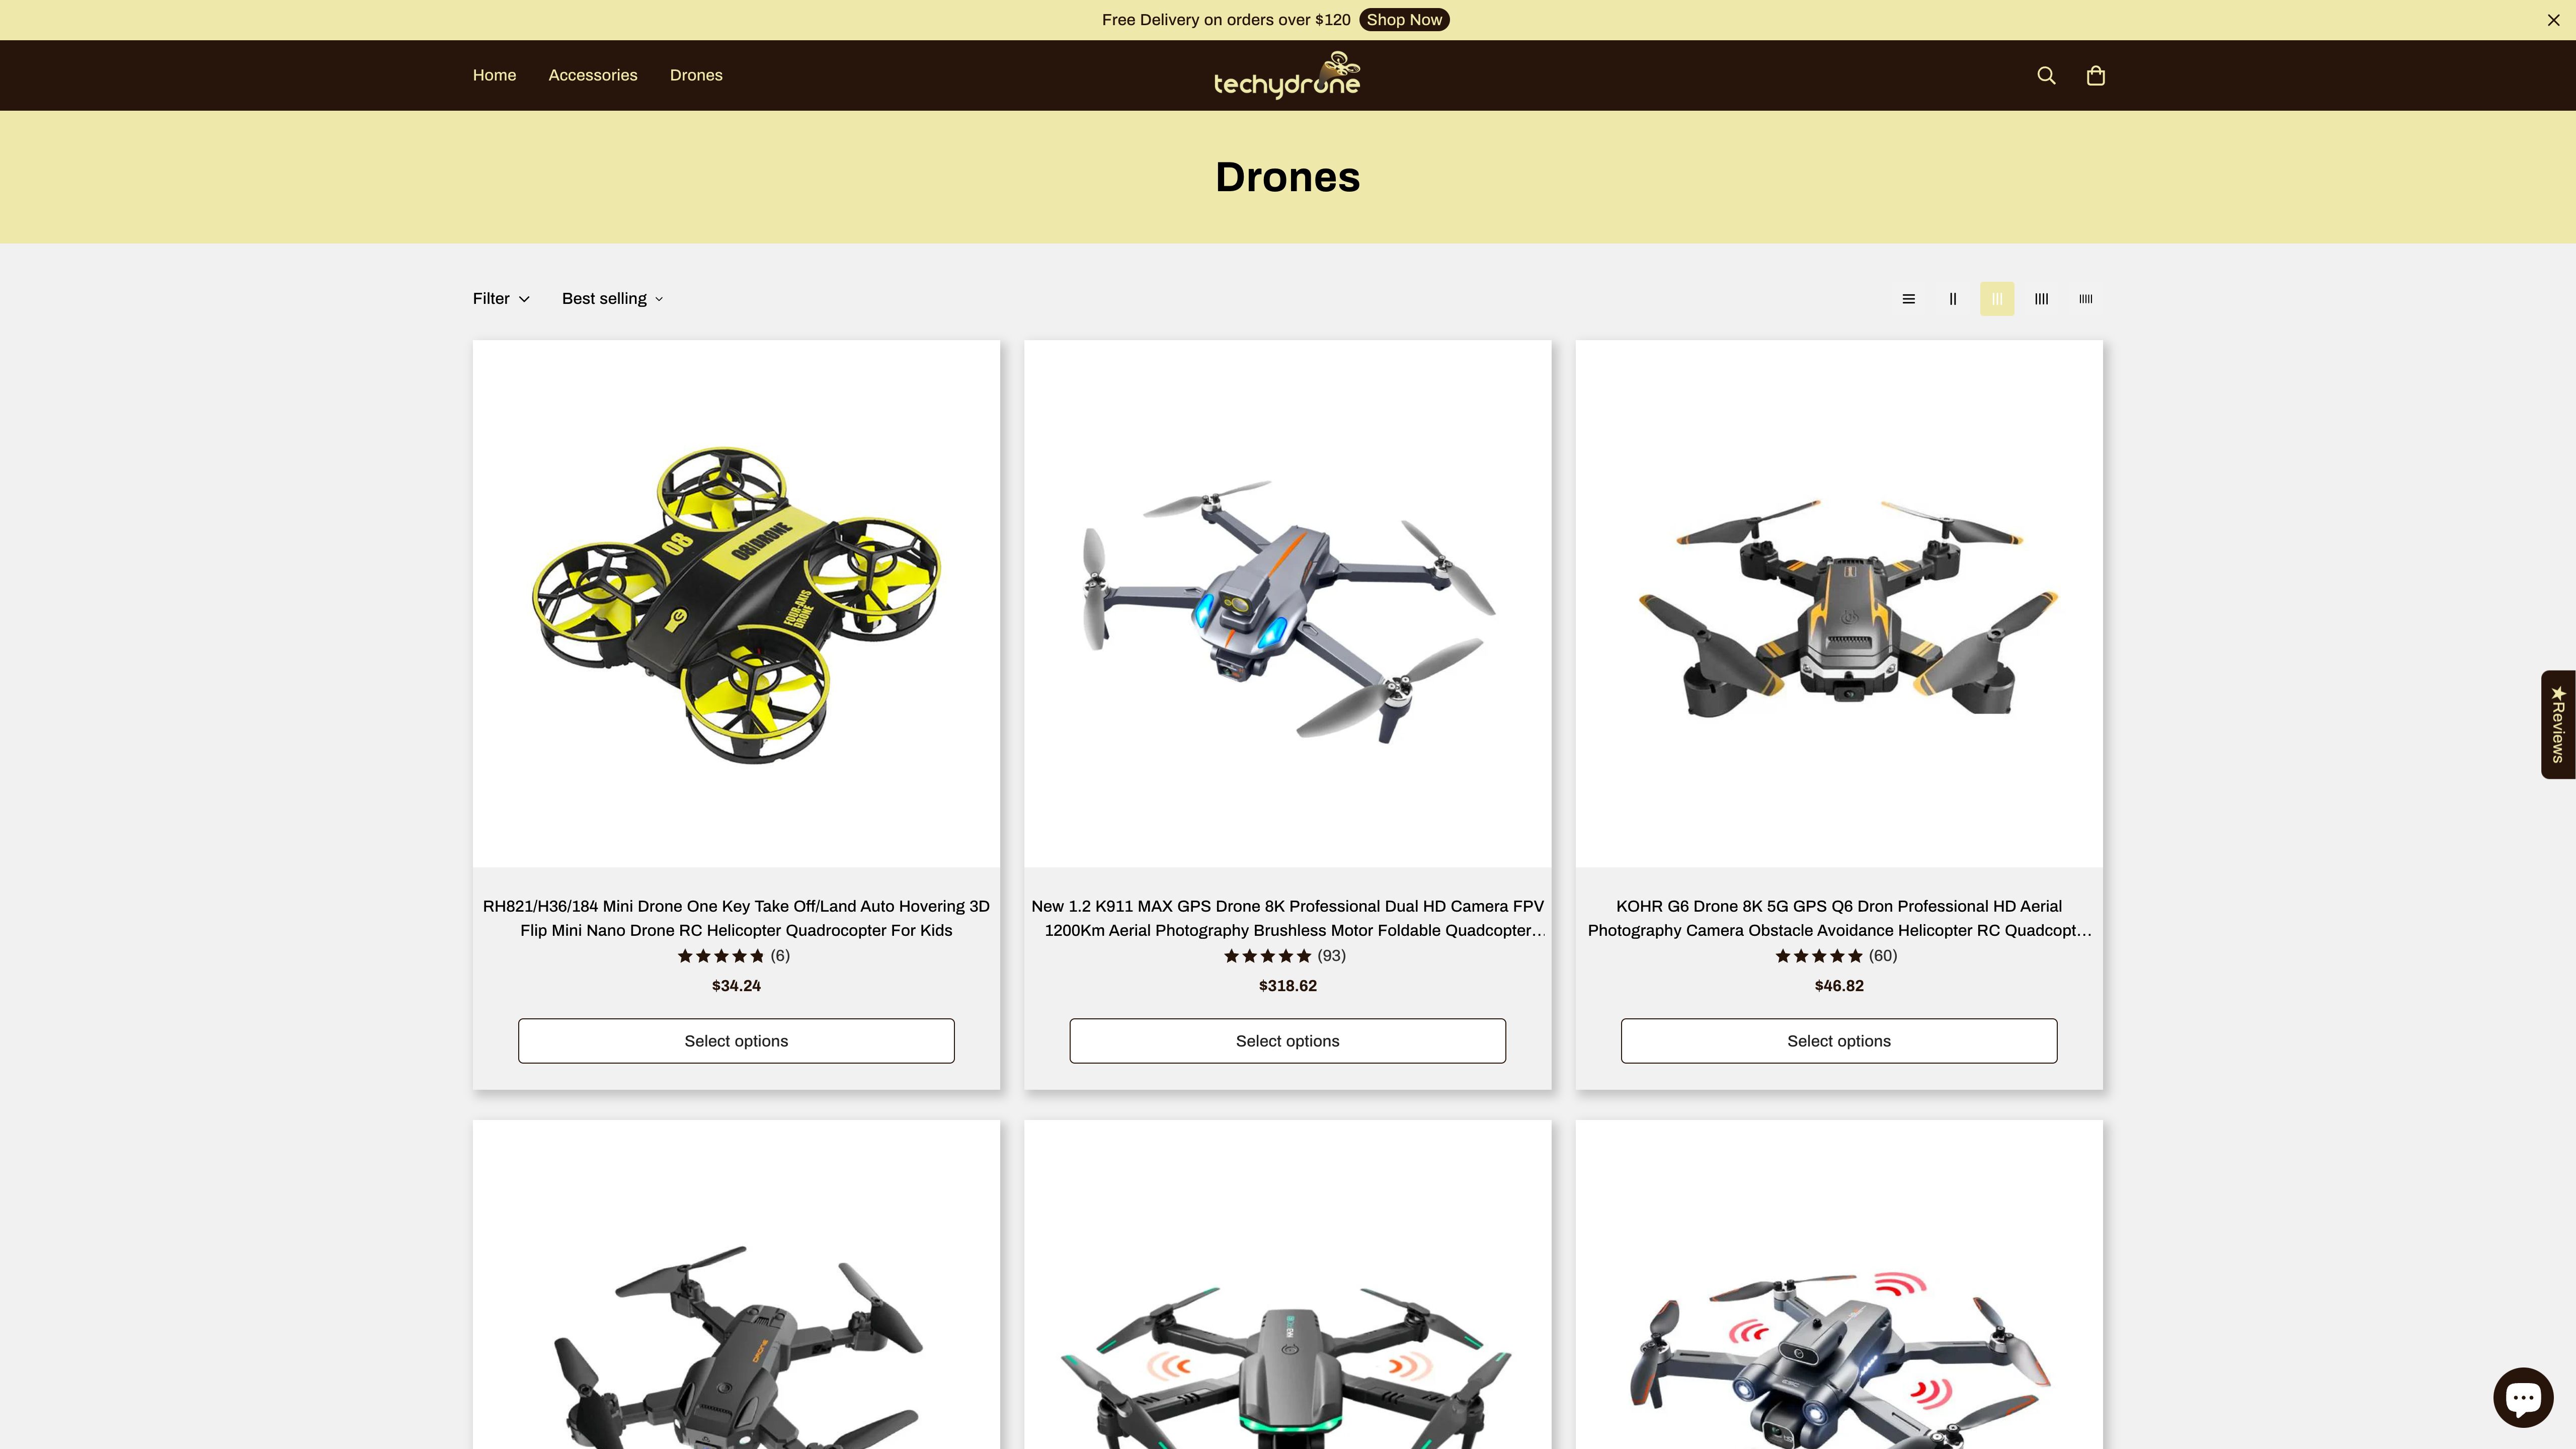This screenshot has height=1449, width=2576.
Task: Open the Shopify chat bubble
Action: coord(2522,1396)
